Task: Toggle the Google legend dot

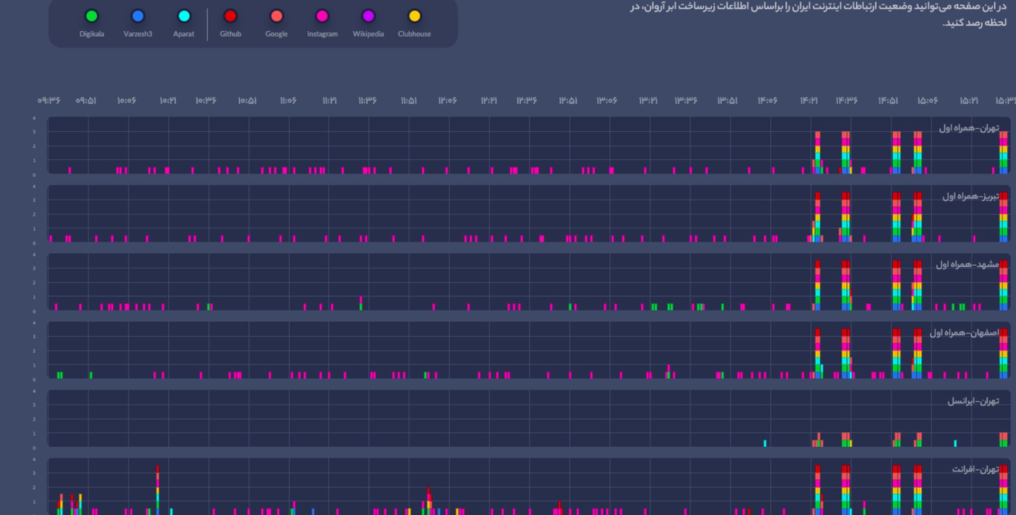Action: click(276, 16)
